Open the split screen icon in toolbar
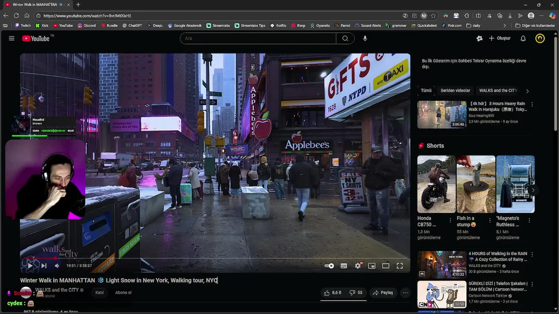 tap(478, 16)
